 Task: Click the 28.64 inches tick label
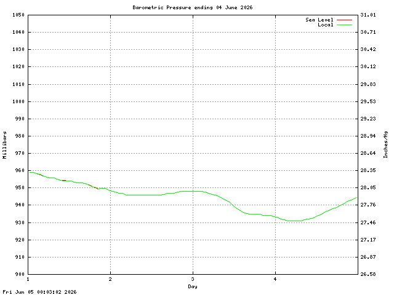click(x=368, y=153)
